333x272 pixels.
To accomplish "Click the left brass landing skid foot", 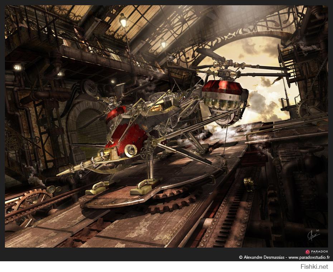I will click(x=97, y=188).
